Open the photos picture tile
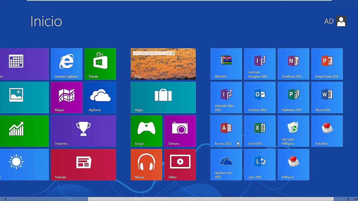This screenshot has height=201, width=358. pyautogui.click(x=24, y=97)
